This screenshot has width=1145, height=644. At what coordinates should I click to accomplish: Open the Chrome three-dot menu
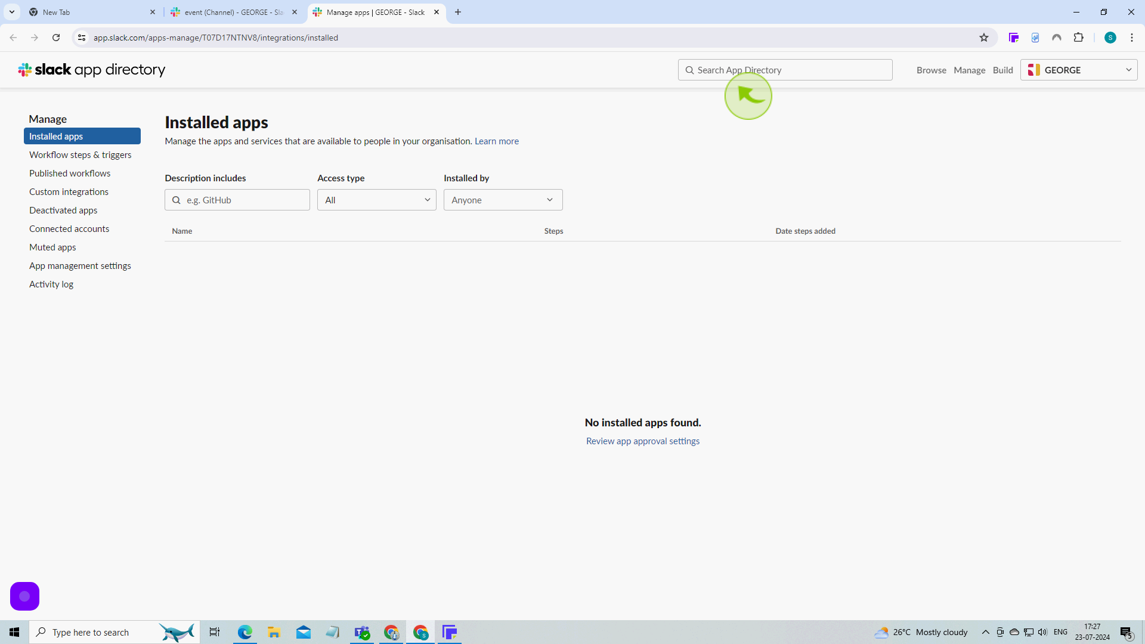pyautogui.click(x=1132, y=38)
